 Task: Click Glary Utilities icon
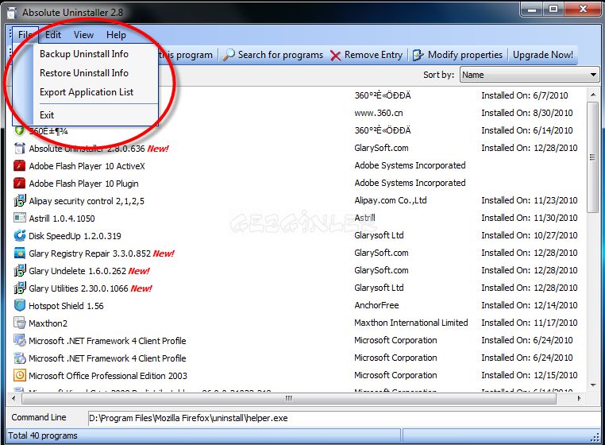19,288
